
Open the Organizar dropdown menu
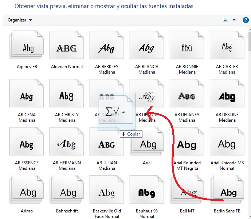[20, 20]
